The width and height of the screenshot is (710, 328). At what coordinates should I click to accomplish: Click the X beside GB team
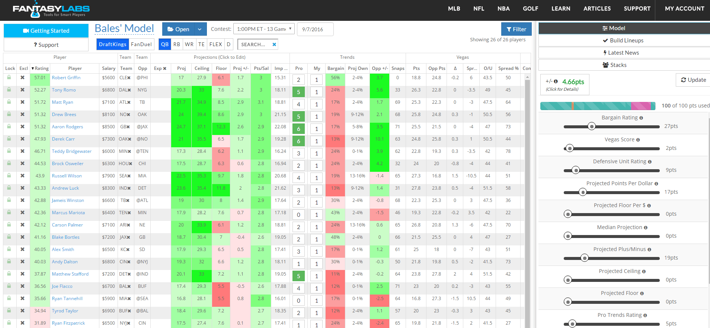tap(128, 127)
